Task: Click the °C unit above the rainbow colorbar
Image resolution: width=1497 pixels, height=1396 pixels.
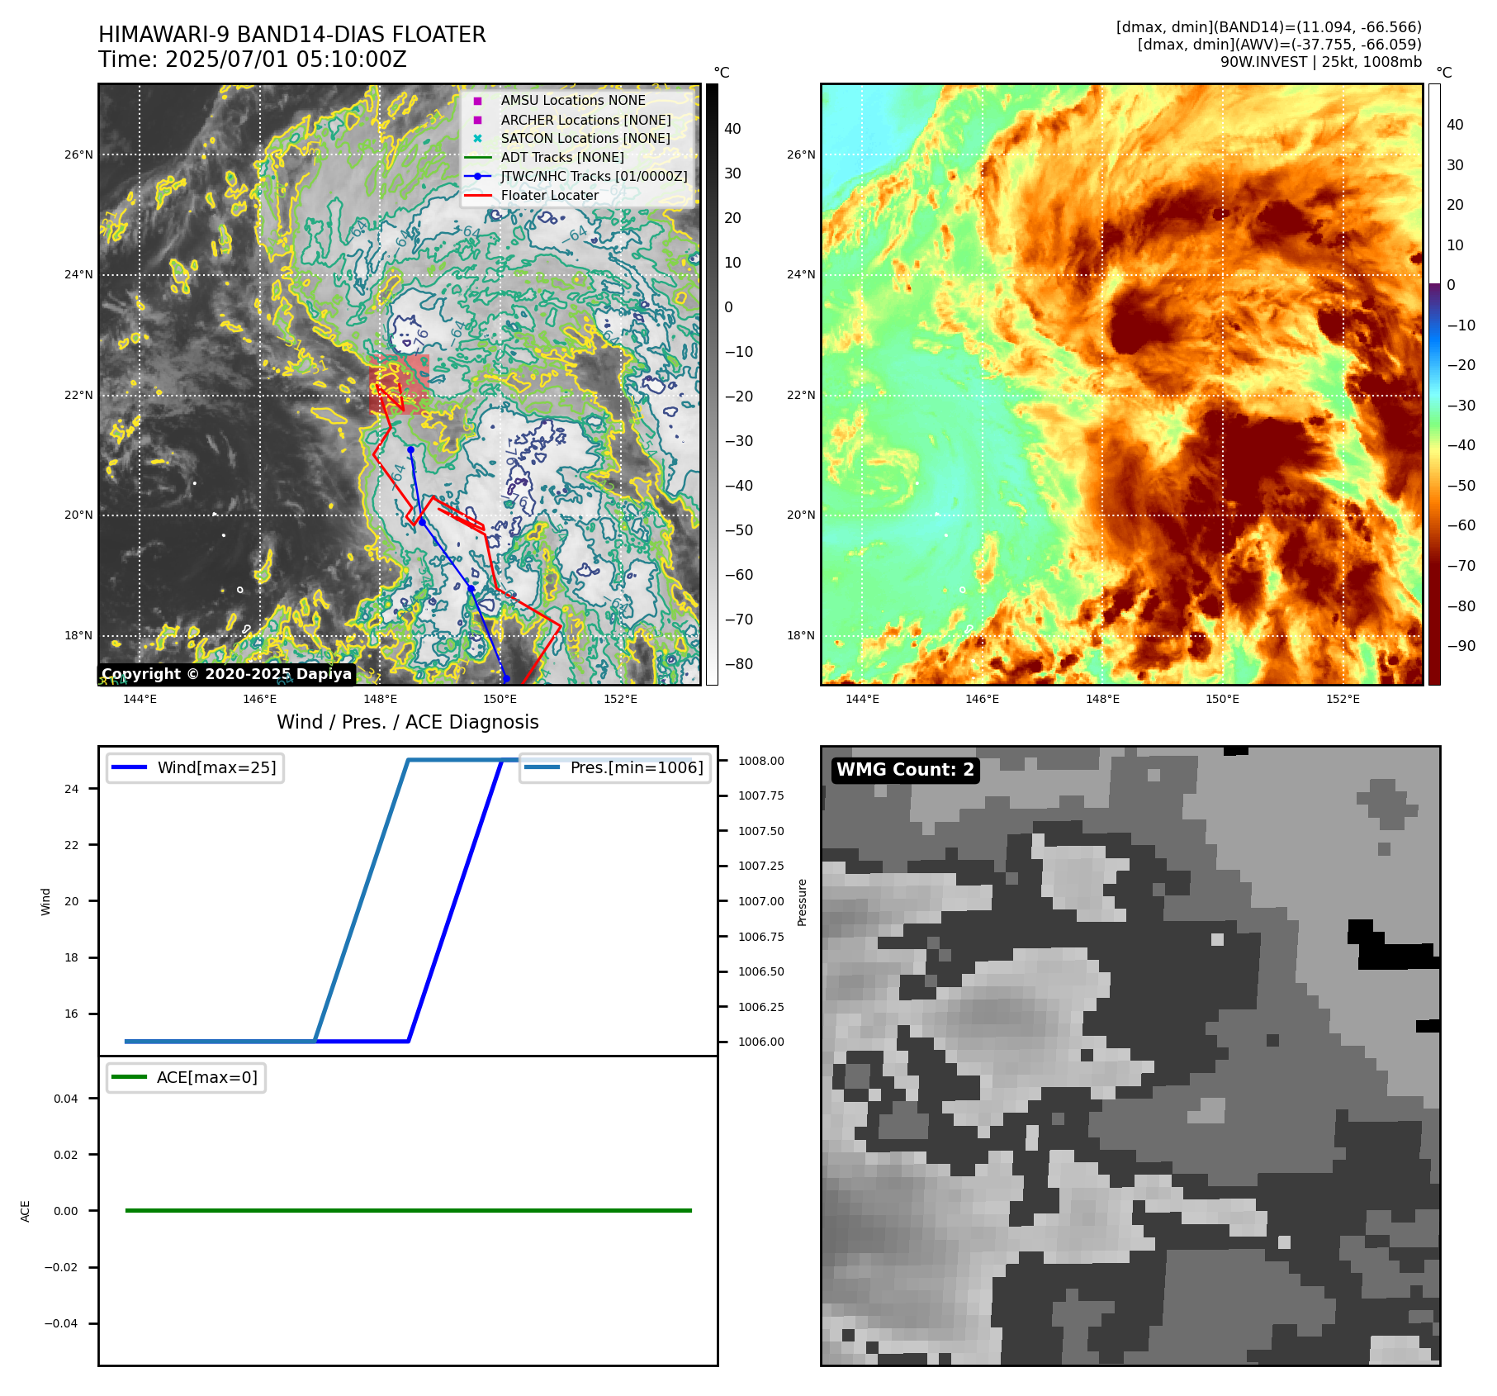Action: [x=1444, y=73]
